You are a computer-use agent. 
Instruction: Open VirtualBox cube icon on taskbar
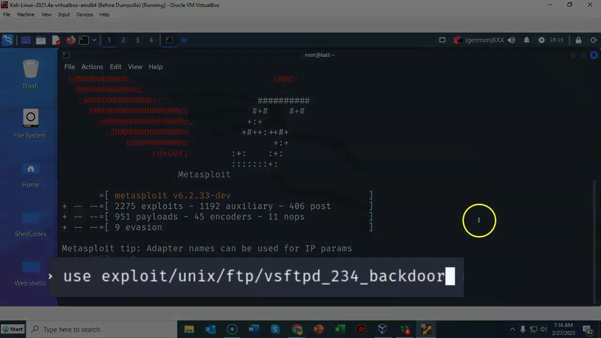(x=383, y=329)
